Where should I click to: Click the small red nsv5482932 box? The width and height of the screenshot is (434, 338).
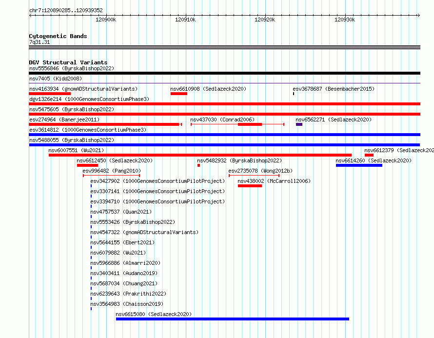[x=199, y=165]
